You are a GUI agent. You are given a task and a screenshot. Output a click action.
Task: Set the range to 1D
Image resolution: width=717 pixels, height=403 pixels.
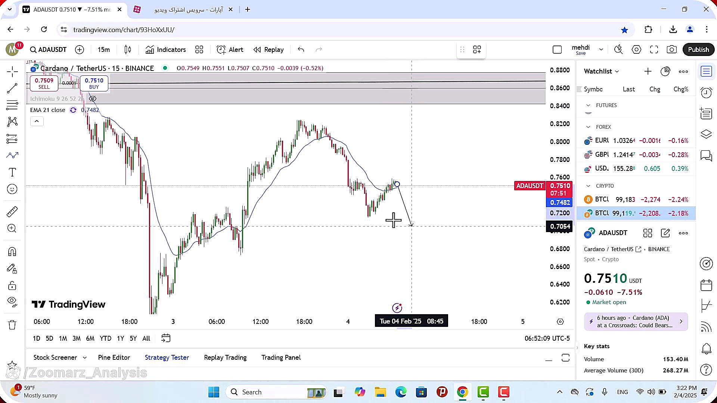36,338
